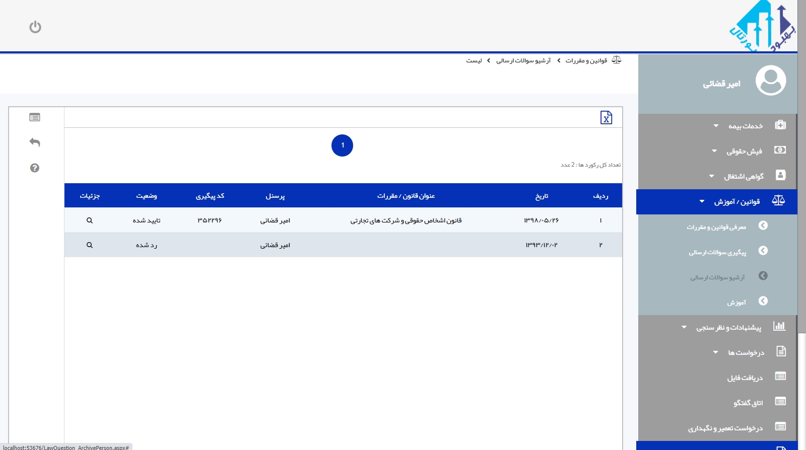Screen dimensions: 806x450
Task: Open the help question mark icon
Action: [x=35, y=168]
